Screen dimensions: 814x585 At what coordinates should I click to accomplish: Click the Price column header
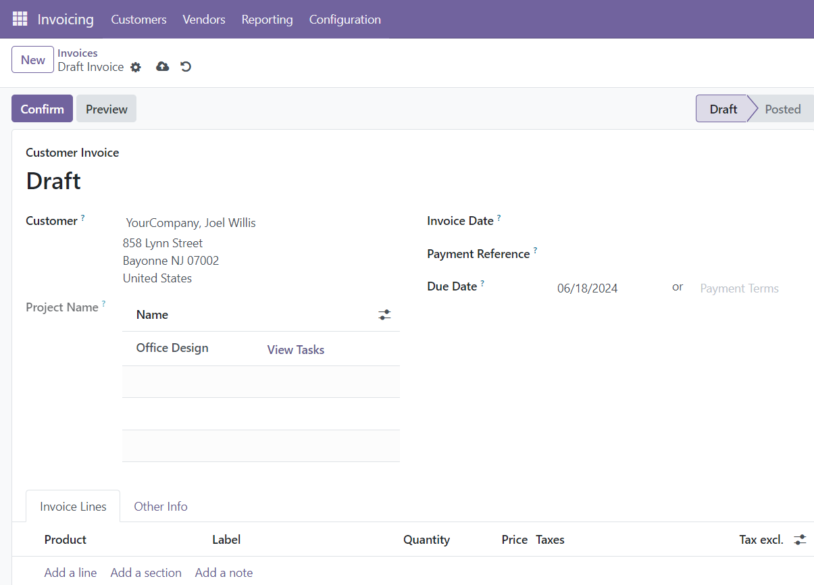515,540
